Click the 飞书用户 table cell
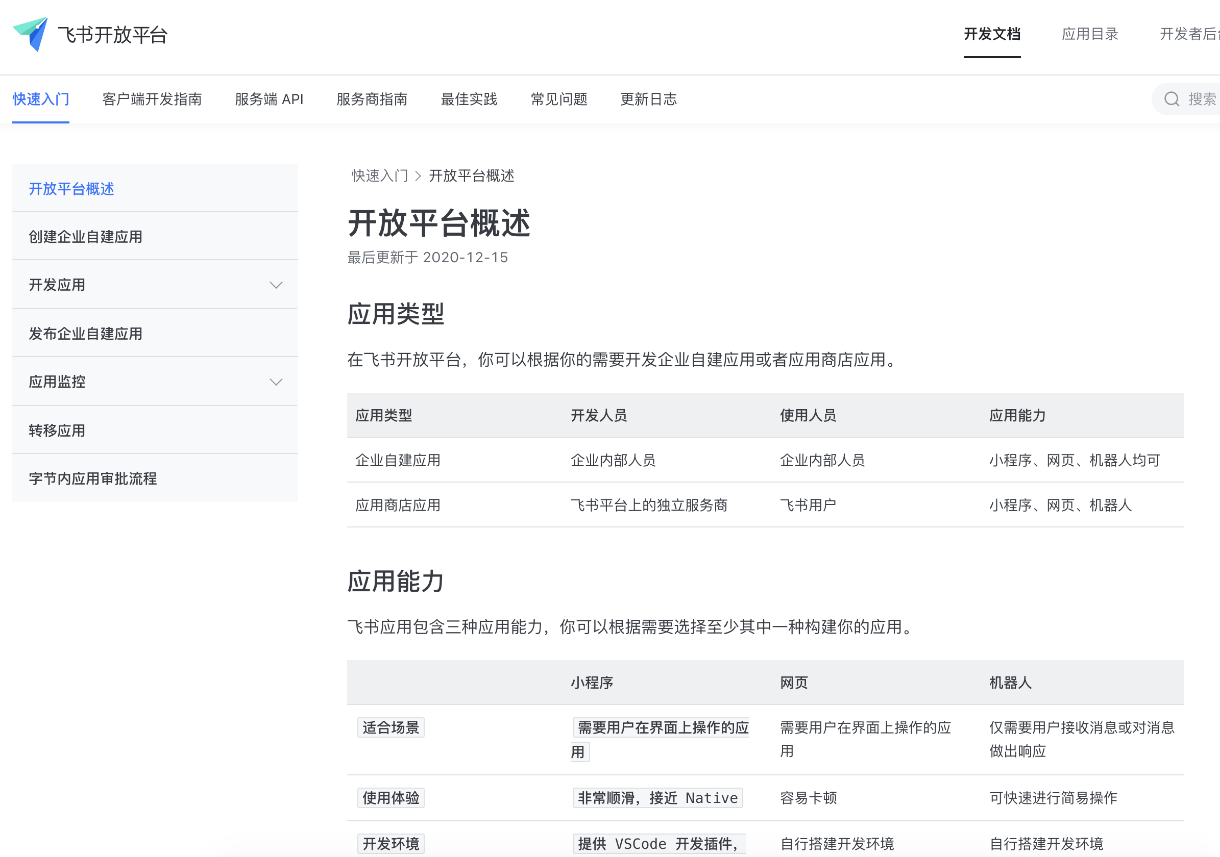 tap(808, 505)
